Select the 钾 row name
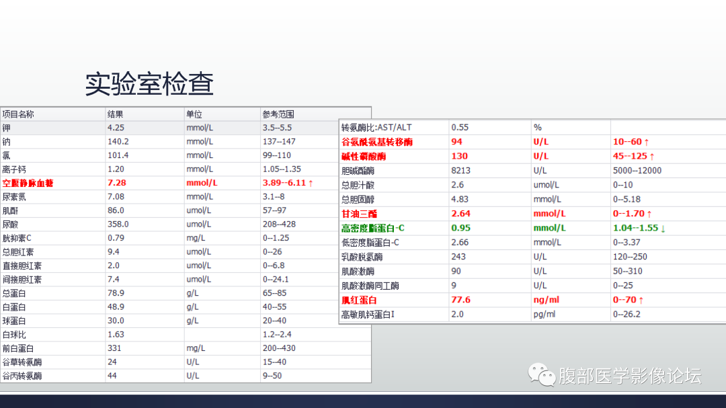 pos(7,128)
